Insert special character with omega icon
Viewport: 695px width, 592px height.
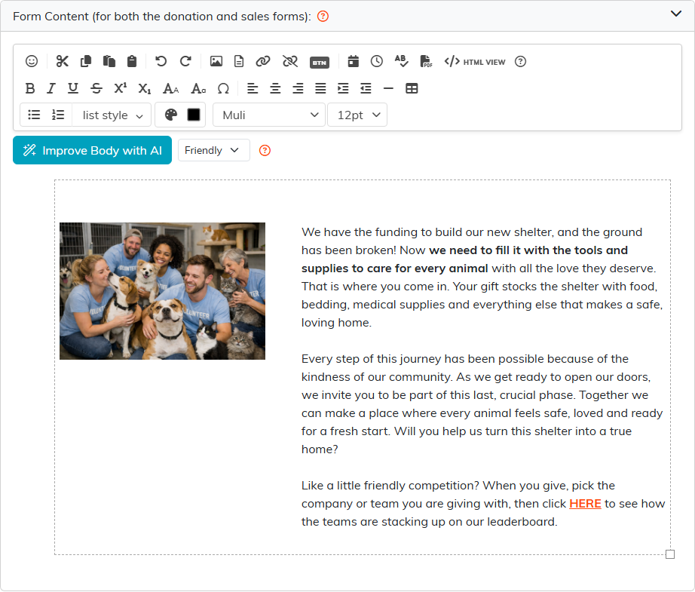223,89
